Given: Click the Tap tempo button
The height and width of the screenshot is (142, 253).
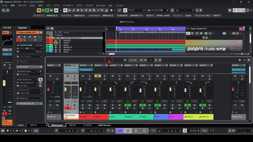Looking at the screenshot, I should click(204, 131).
